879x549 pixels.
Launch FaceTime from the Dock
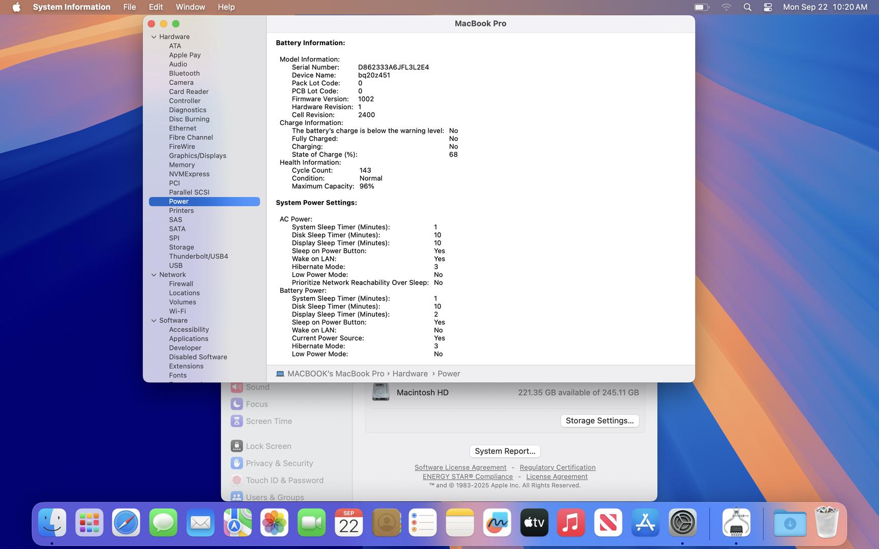(312, 523)
